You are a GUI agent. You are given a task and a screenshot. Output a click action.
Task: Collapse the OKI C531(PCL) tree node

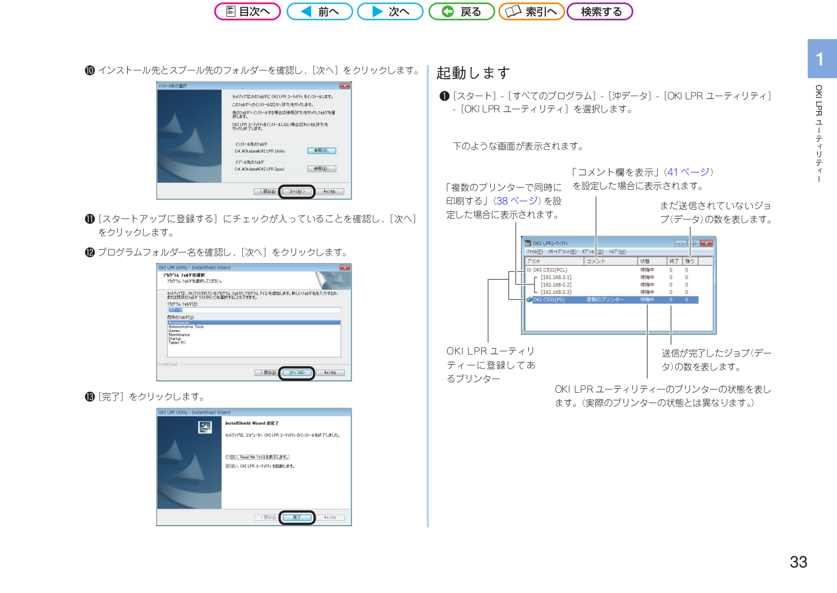point(529,270)
